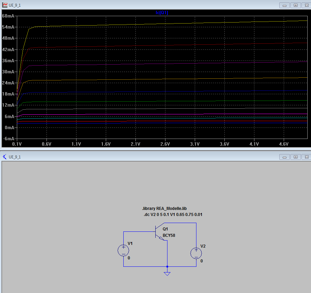Click the 18mA y-axis label
311x293 pixels.
[8, 94]
